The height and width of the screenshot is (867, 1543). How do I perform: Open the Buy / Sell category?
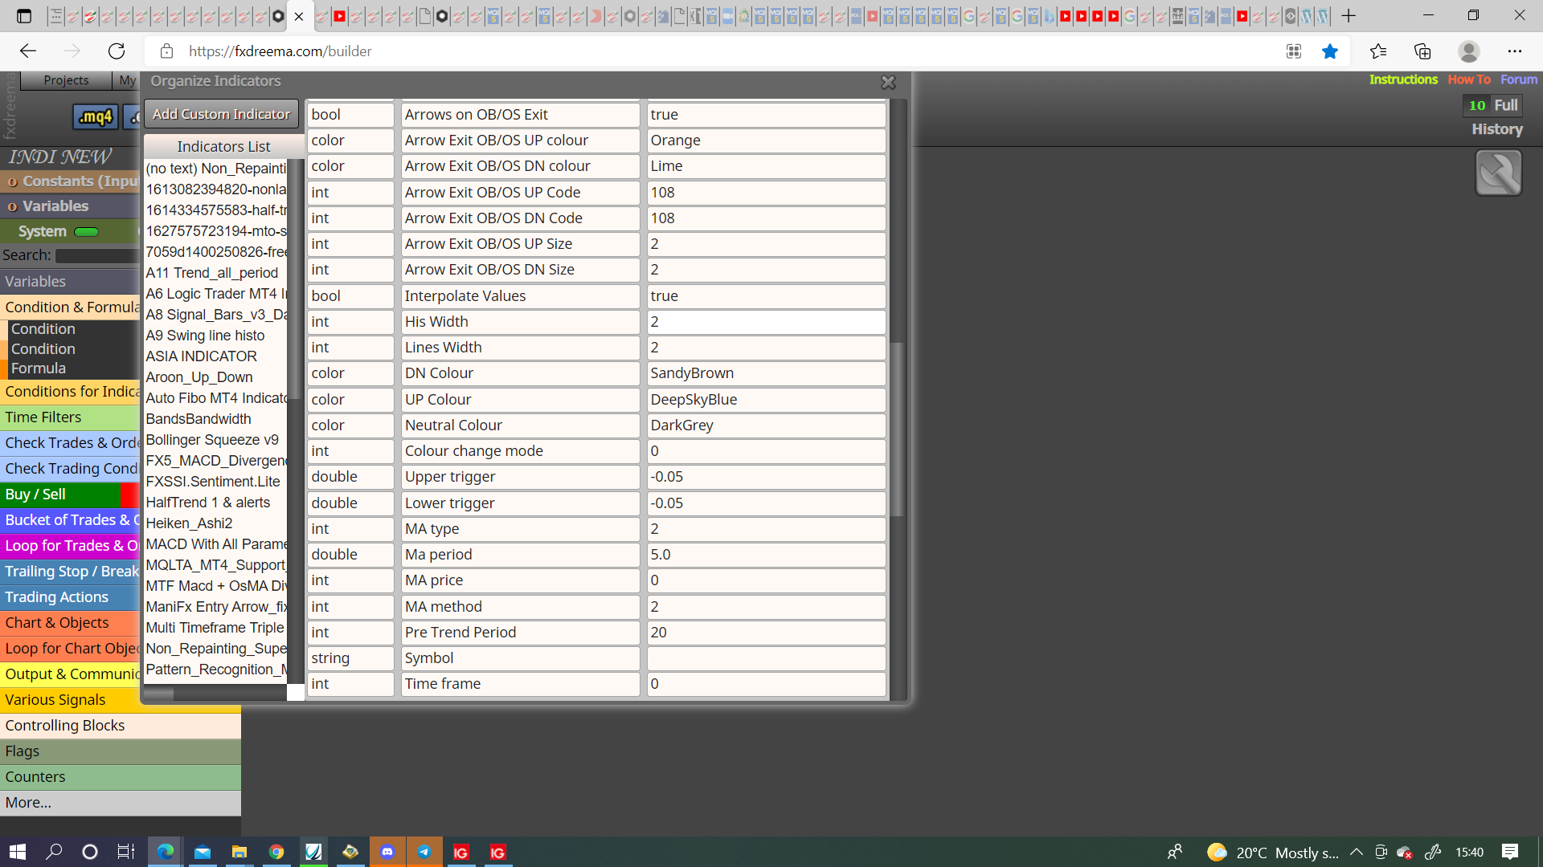click(60, 495)
